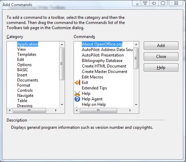The image size is (186, 162).
Task: Select Help on Help command
Action: (94, 104)
